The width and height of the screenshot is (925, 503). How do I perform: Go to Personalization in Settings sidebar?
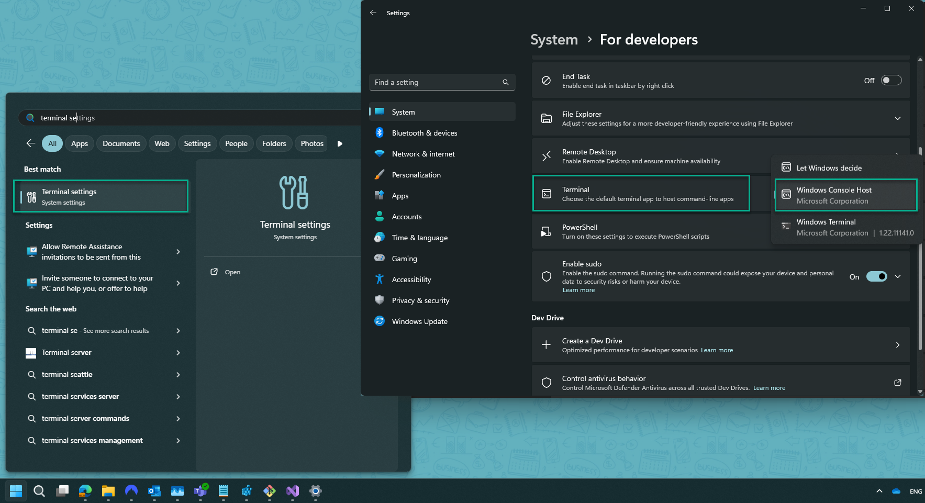(442, 175)
